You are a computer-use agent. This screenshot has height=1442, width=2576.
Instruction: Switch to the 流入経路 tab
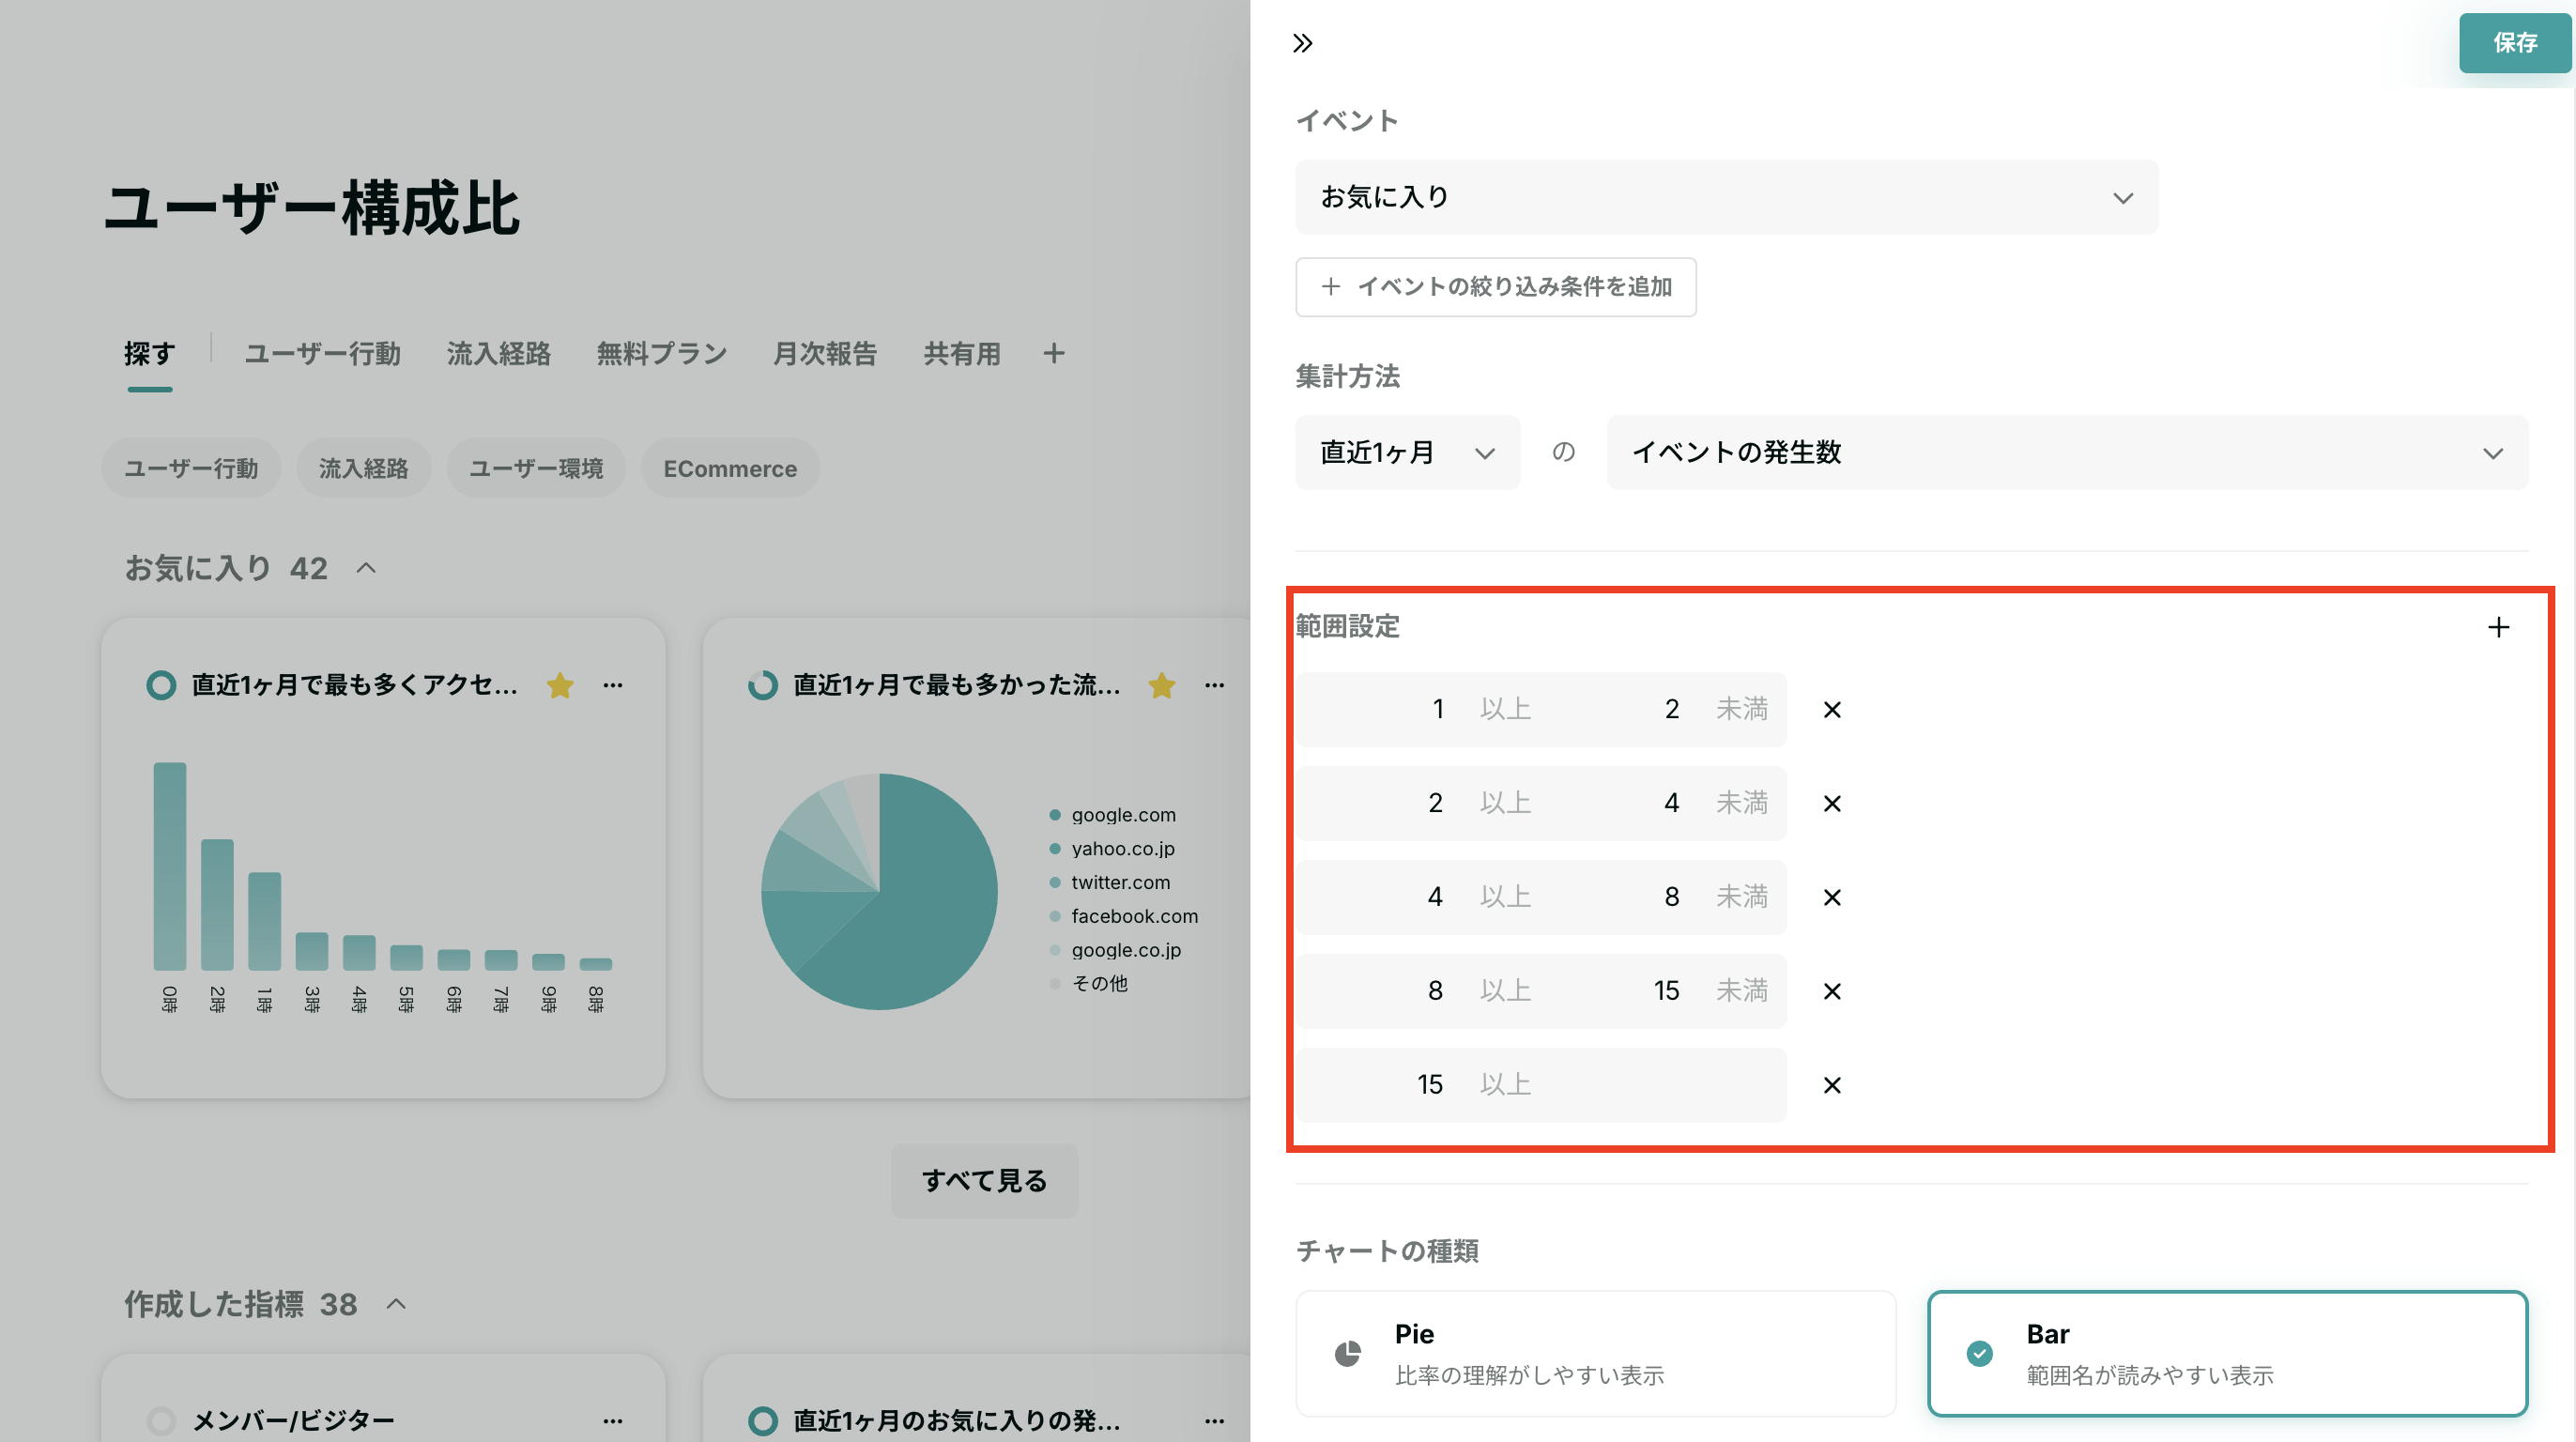coord(498,354)
